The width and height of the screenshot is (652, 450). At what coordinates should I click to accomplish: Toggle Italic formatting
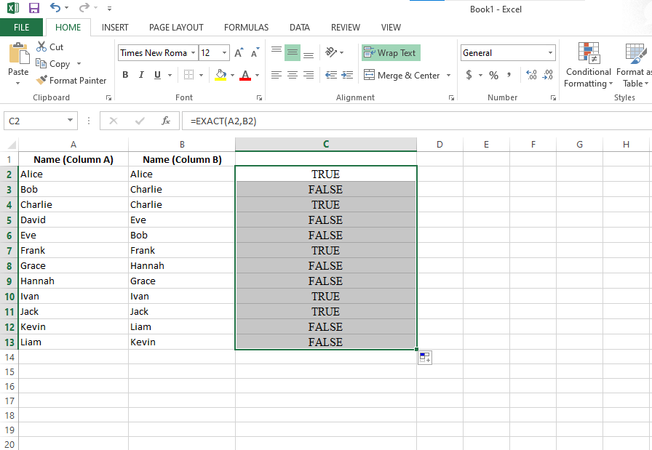(x=141, y=75)
